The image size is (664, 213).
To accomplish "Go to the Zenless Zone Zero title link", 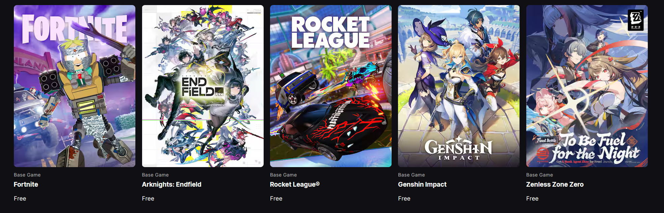I will [555, 184].
